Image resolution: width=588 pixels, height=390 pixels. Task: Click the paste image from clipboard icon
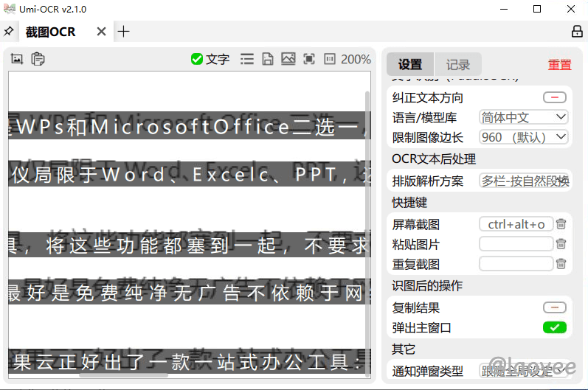click(38, 59)
